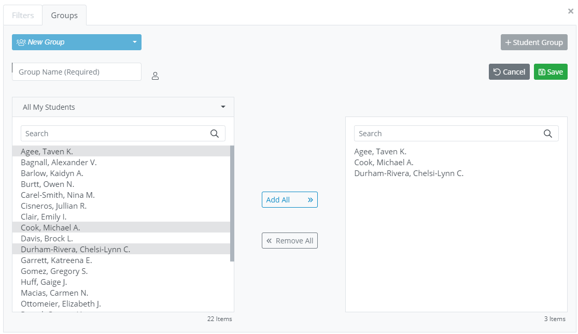The height and width of the screenshot is (334, 578).
Task: Deselect Agee, Taven K. in left list
Action: (47, 151)
